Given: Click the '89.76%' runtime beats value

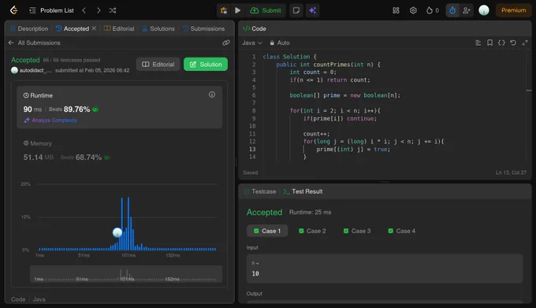Looking at the screenshot, I should pyautogui.click(x=76, y=109).
